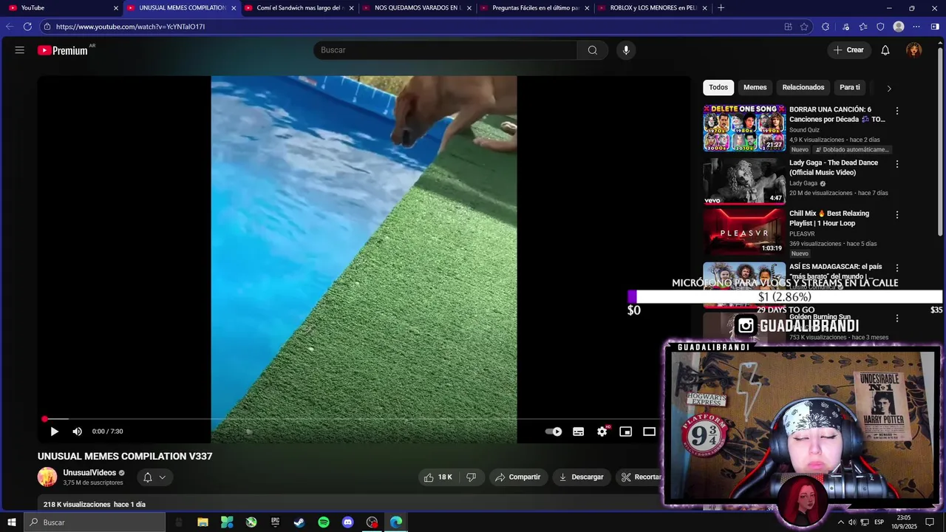Focus the YouTube Buscar search field

pyautogui.click(x=445, y=50)
